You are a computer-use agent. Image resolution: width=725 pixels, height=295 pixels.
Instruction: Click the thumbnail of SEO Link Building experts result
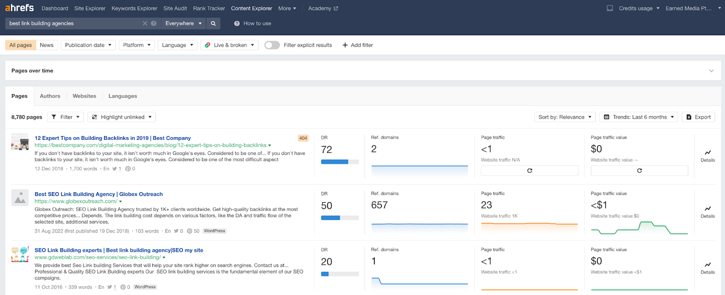20,254
